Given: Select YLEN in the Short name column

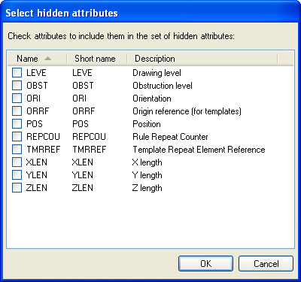Looking at the screenshot, I should pos(82,175).
